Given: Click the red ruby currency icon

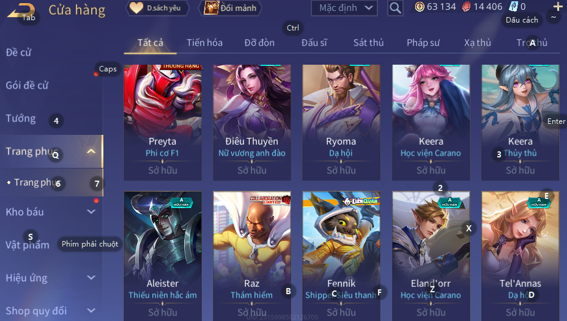Looking at the screenshot, I should [467, 7].
